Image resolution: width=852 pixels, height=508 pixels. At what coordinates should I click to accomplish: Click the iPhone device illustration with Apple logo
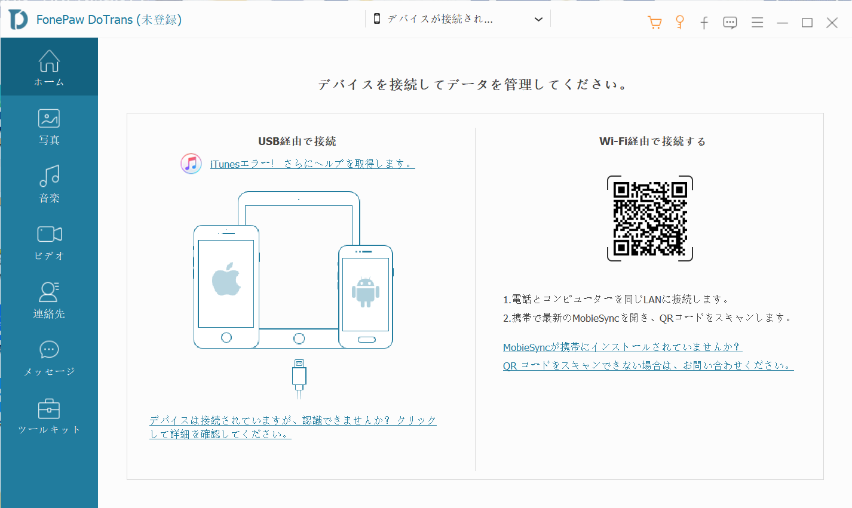226,287
